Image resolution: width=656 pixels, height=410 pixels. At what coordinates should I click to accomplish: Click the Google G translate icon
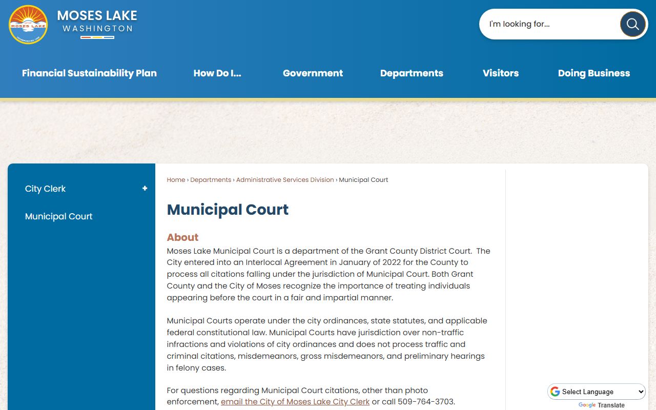coord(555,392)
